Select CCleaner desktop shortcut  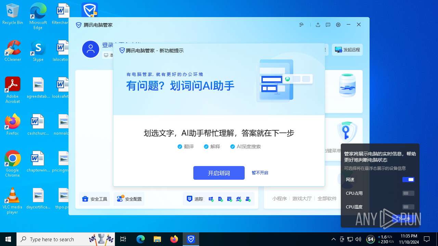[x=13, y=51]
